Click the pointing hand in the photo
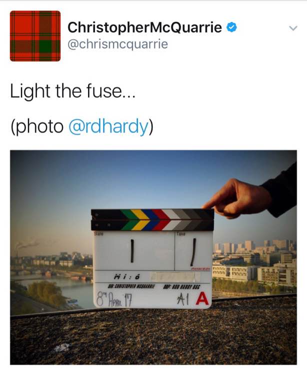 [x=239, y=198]
